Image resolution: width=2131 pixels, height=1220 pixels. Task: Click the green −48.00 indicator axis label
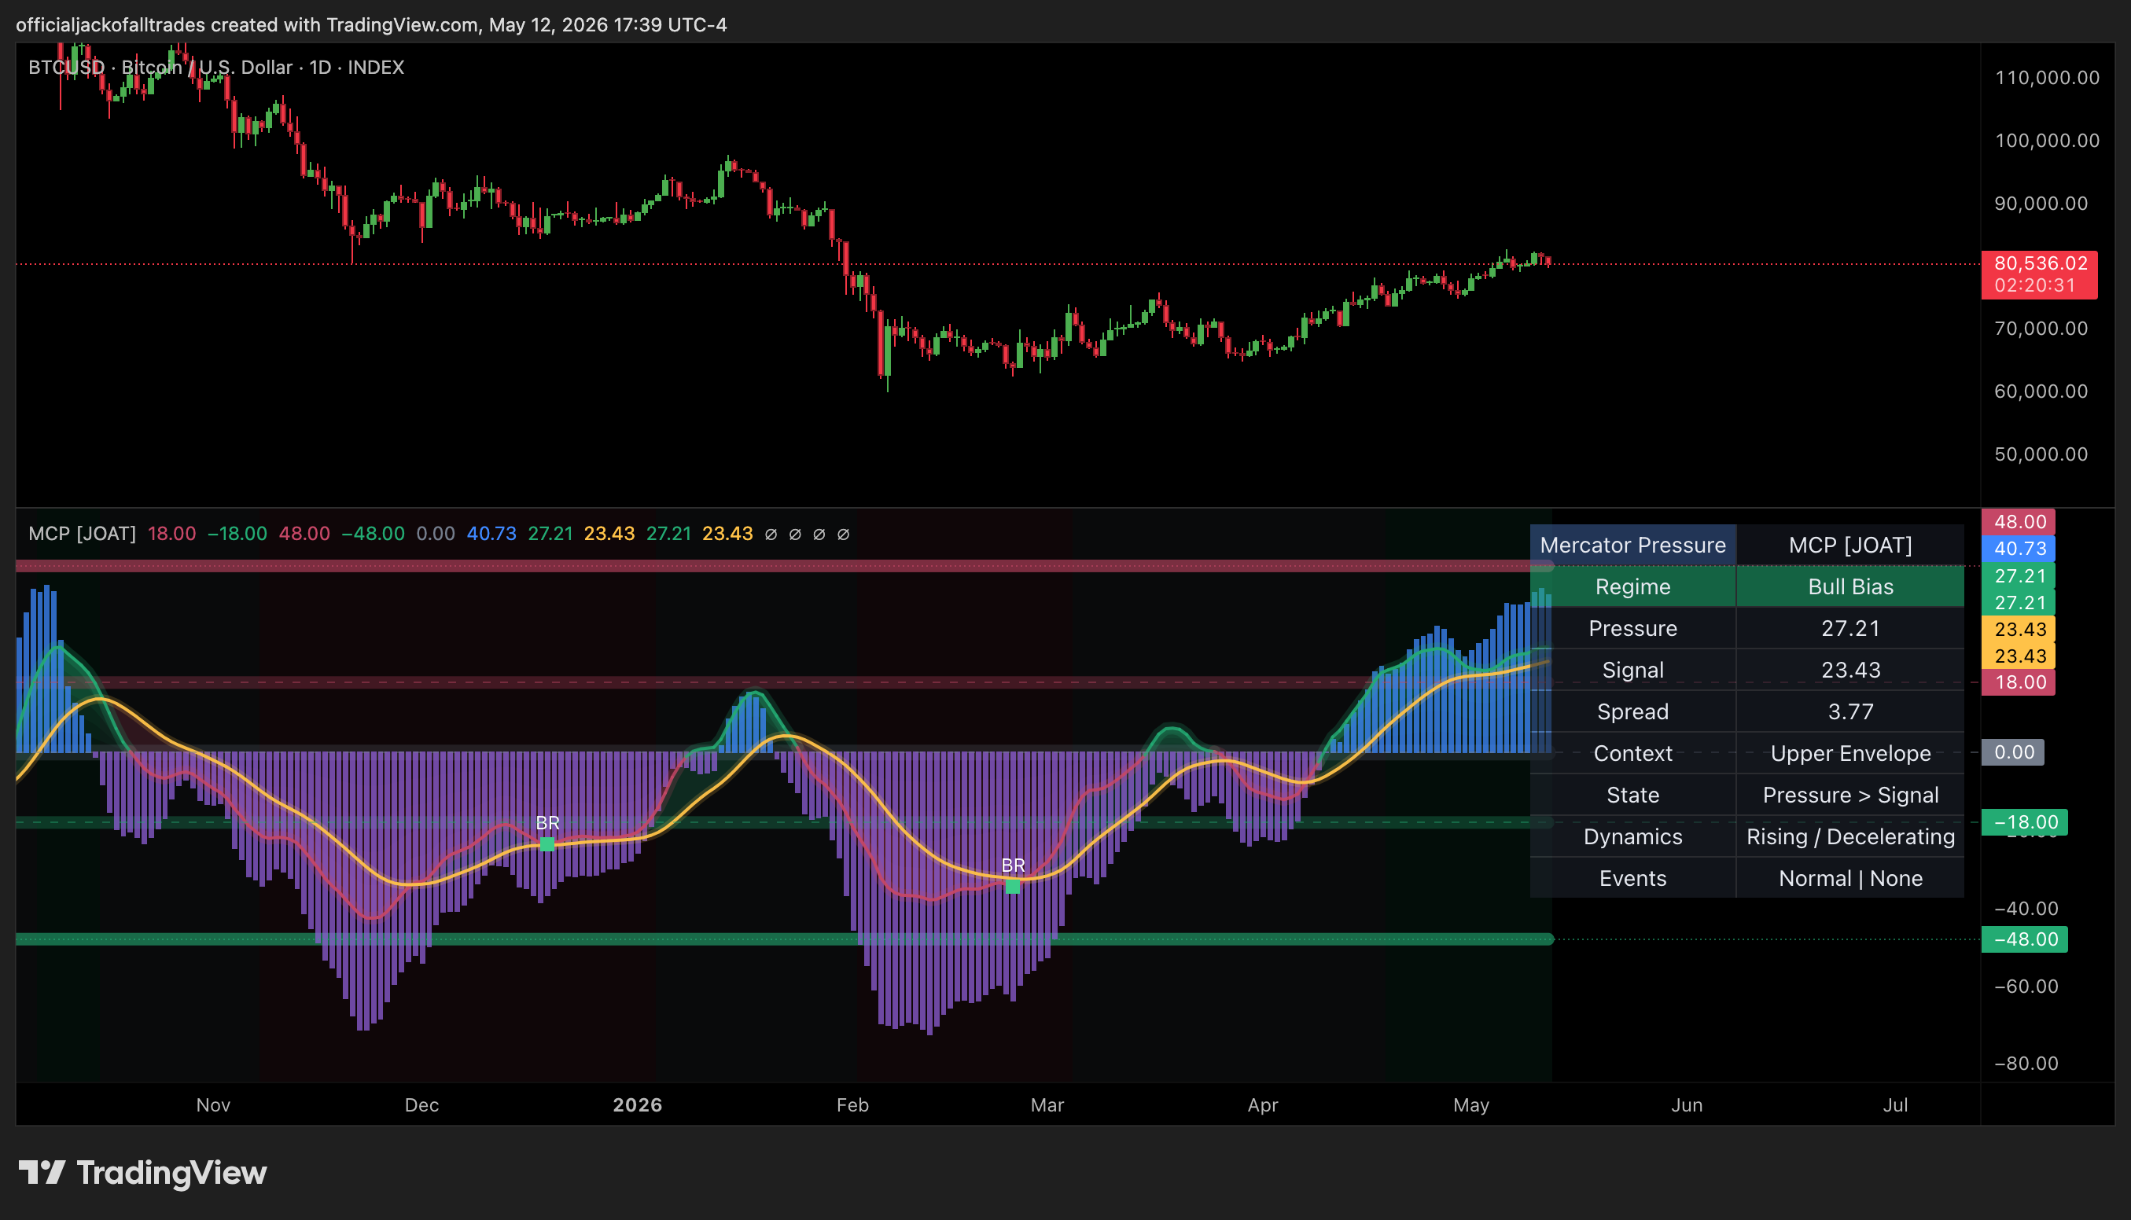tap(2025, 939)
